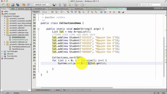167x94 pixels.
Task: Select the JPII_Example project
Action: click(9, 58)
